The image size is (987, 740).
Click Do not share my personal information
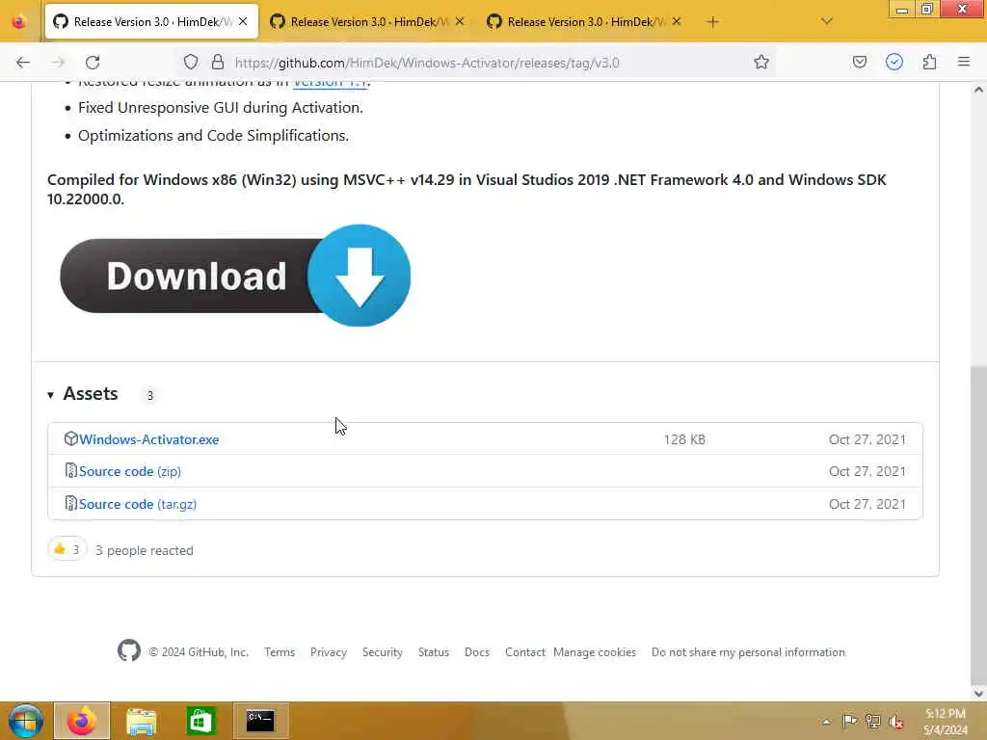coord(748,652)
